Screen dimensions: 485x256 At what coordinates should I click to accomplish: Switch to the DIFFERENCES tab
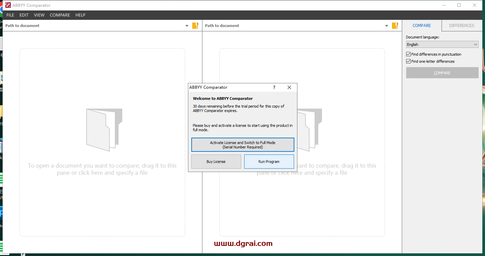coord(461,26)
